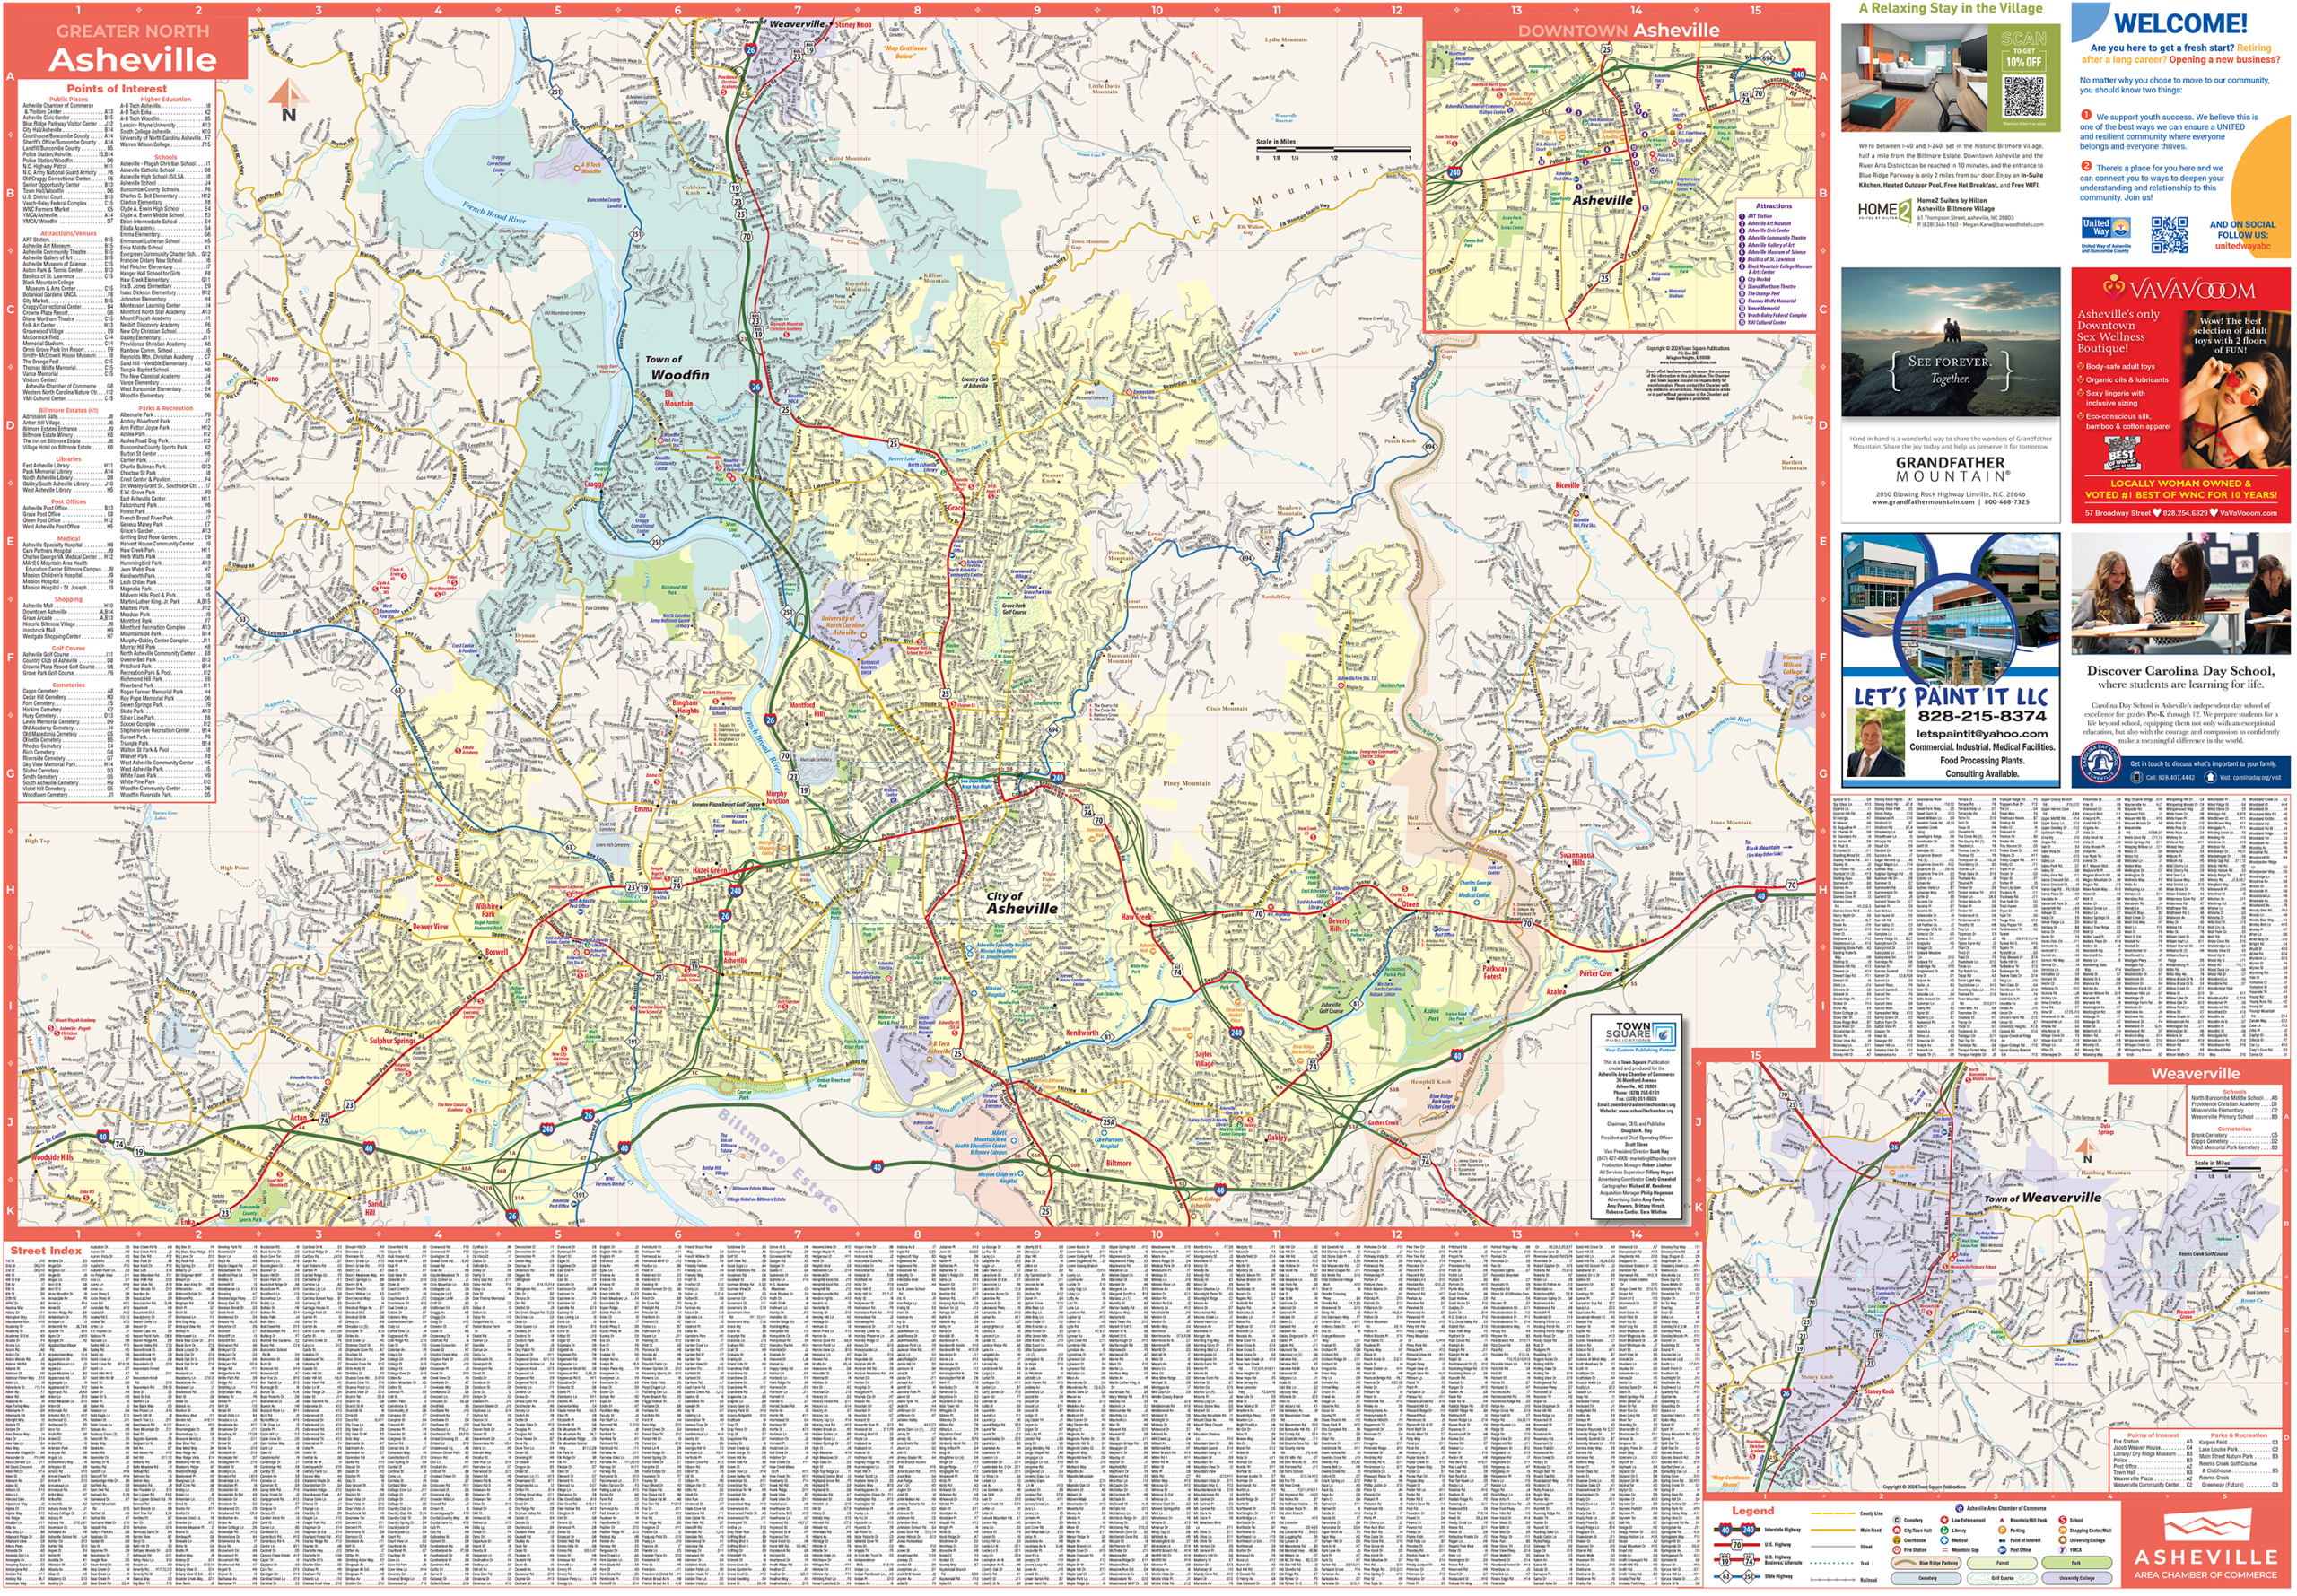Click the Blue Ridge Parkway legend swatch
Screen dimensions: 2297x1596
coord(1926,1564)
